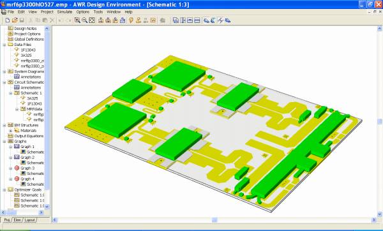Click the project tree scroll down arrow

(47, 207)
